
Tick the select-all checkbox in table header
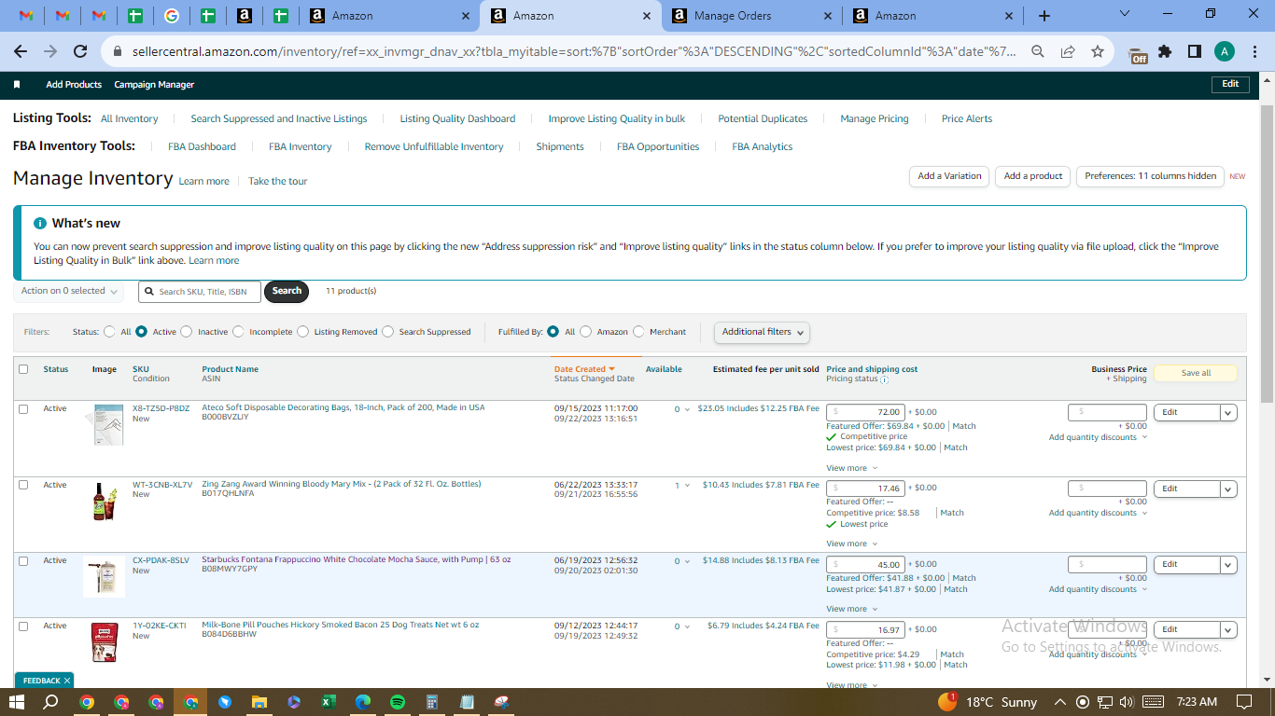23,369
